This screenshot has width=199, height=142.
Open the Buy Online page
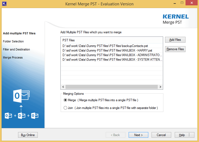[x=28, y=135]
